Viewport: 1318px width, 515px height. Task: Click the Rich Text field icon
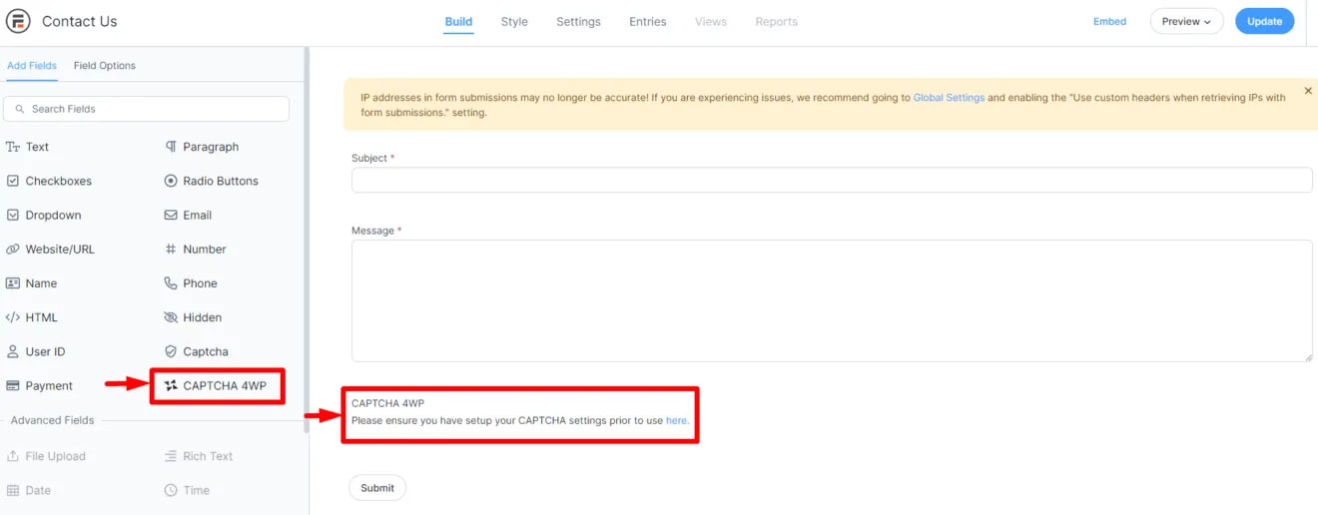pyautogui.click(x=171, y=456)
